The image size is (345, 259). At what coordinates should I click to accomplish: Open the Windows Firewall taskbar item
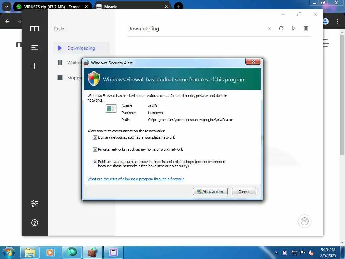(93, 252)
